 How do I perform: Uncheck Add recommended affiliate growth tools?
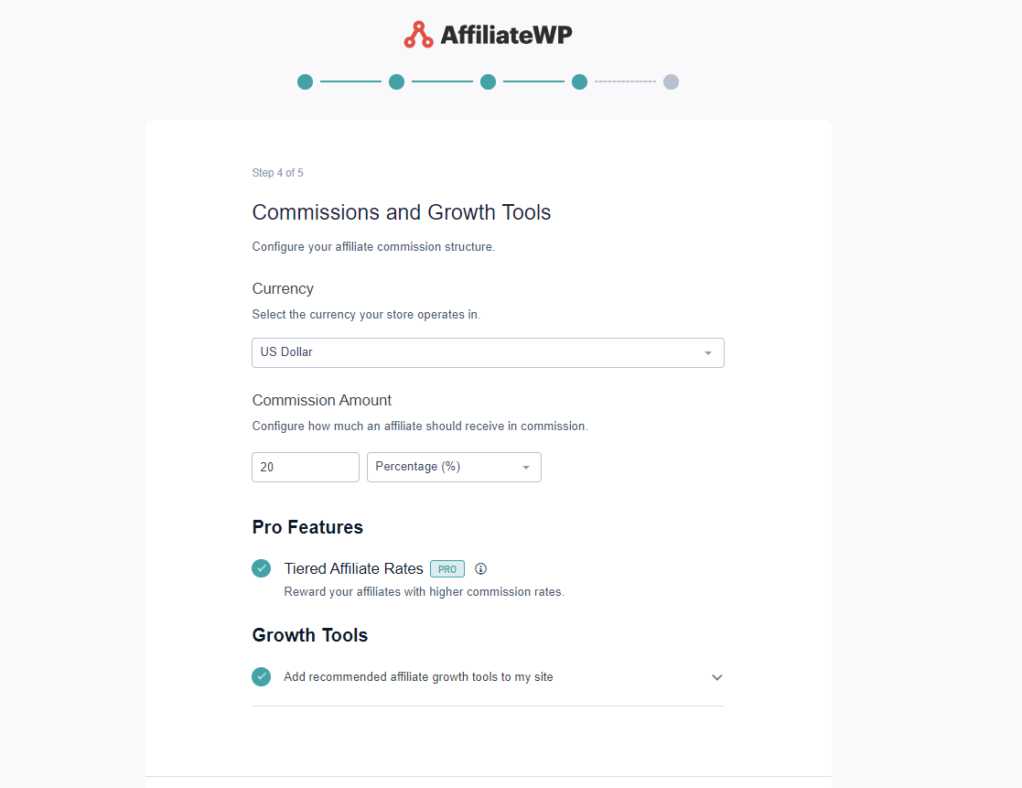(x=262, y=676)
